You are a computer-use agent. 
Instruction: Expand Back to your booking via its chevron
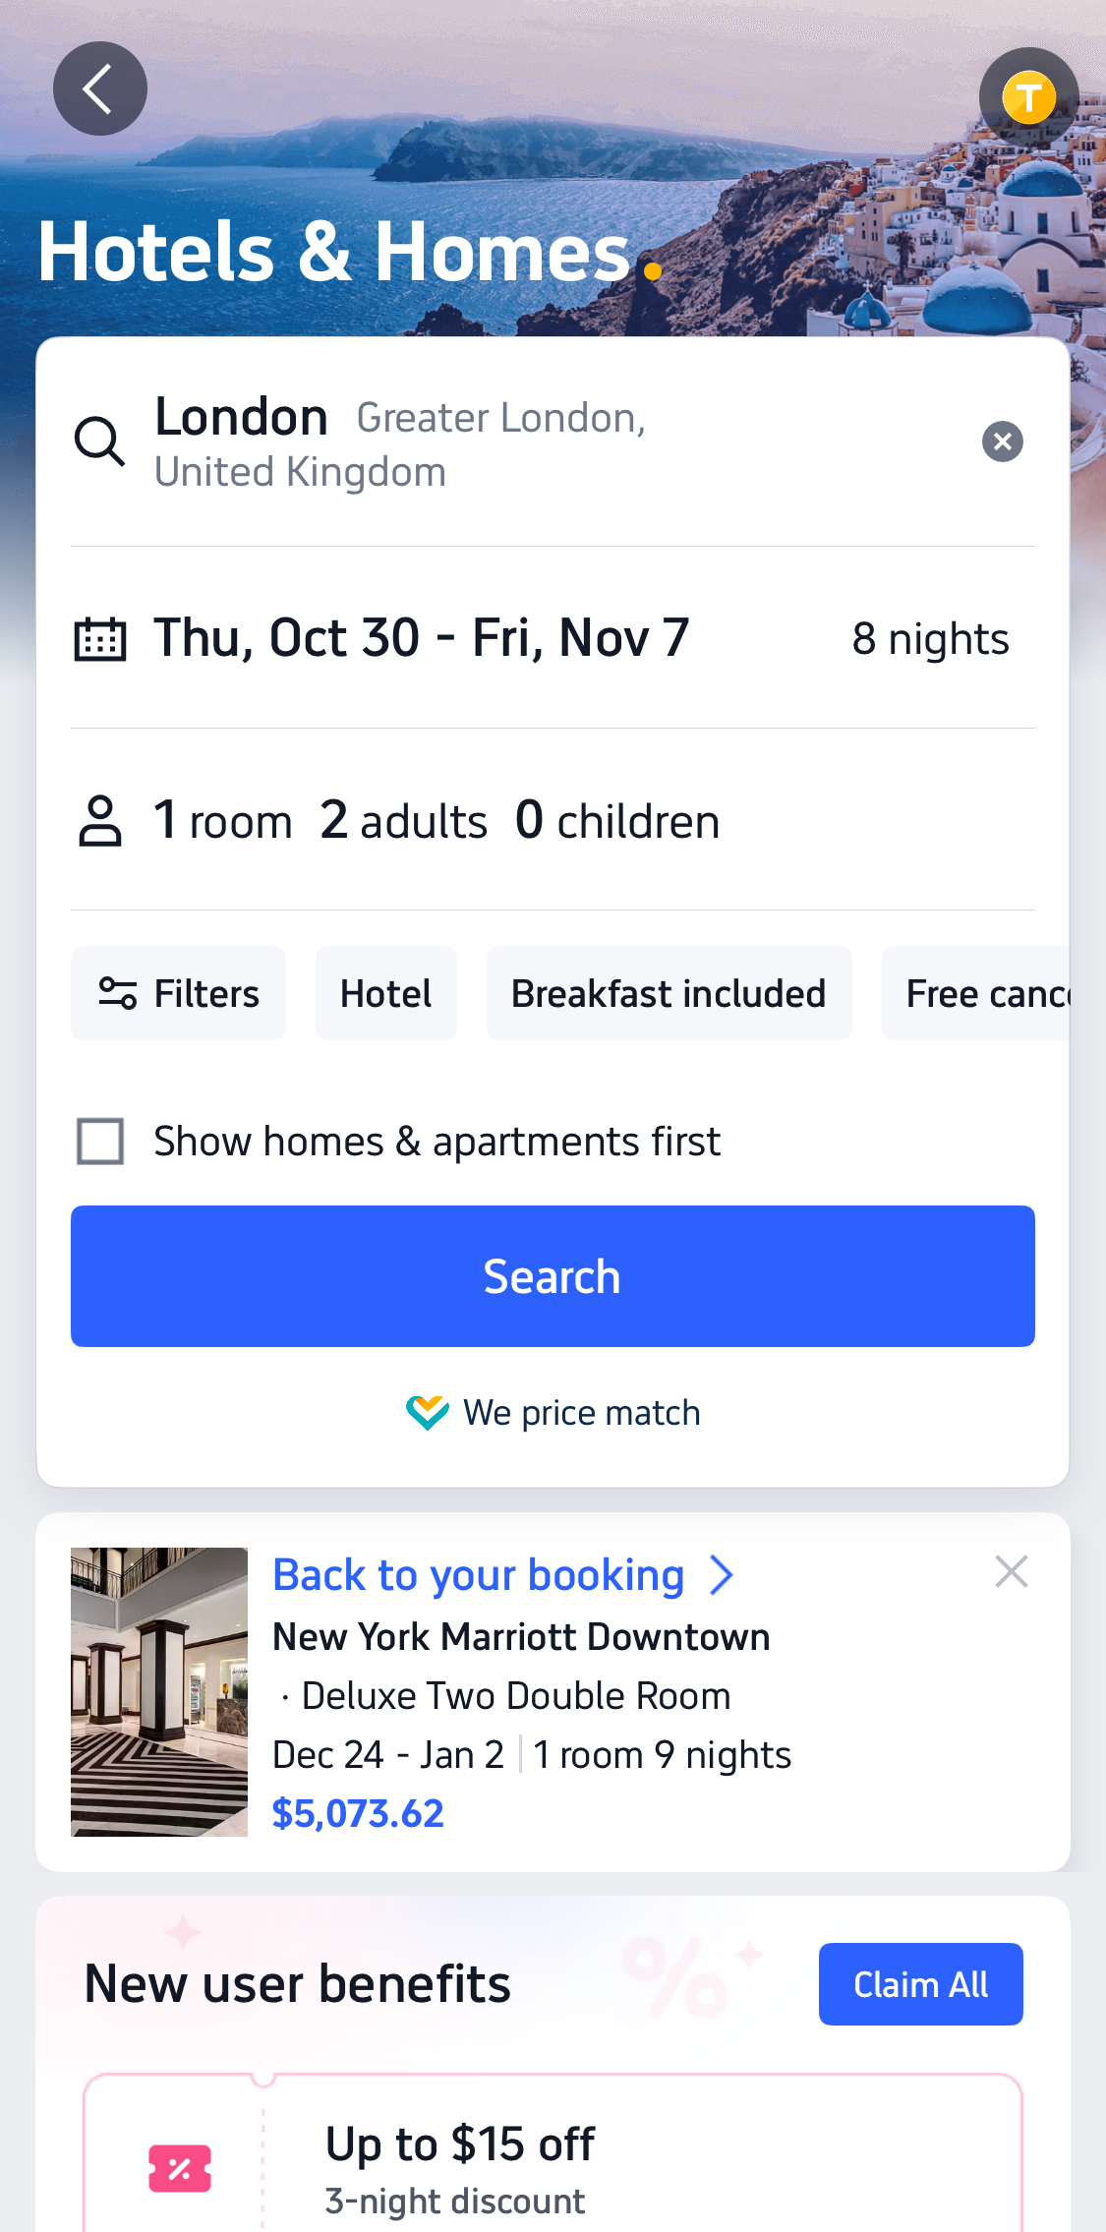[x=723, y=1574]
